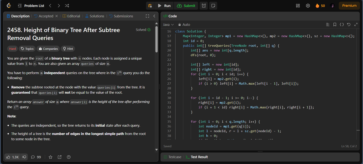Switch to the Submissions tab
This screenshot has height=164, width=363.
pos(121,16)
